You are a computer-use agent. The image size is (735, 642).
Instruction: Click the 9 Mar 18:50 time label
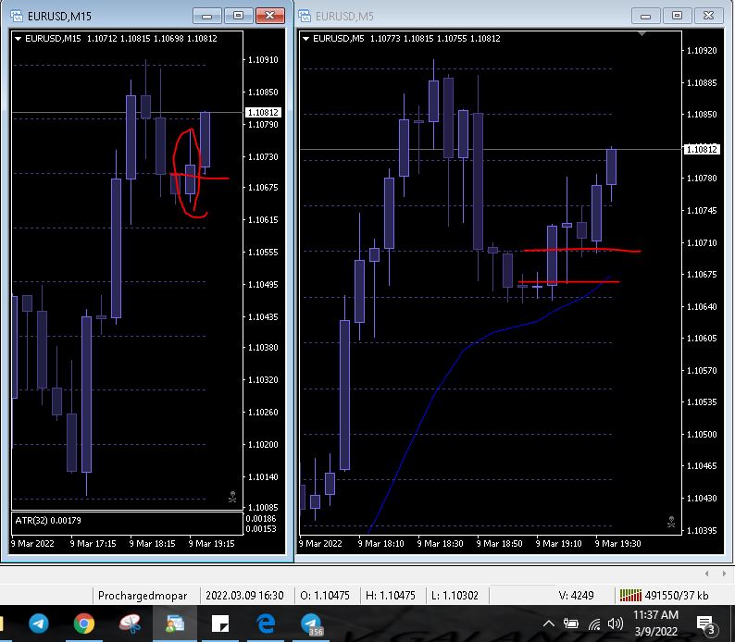click(x=499, y=544)
